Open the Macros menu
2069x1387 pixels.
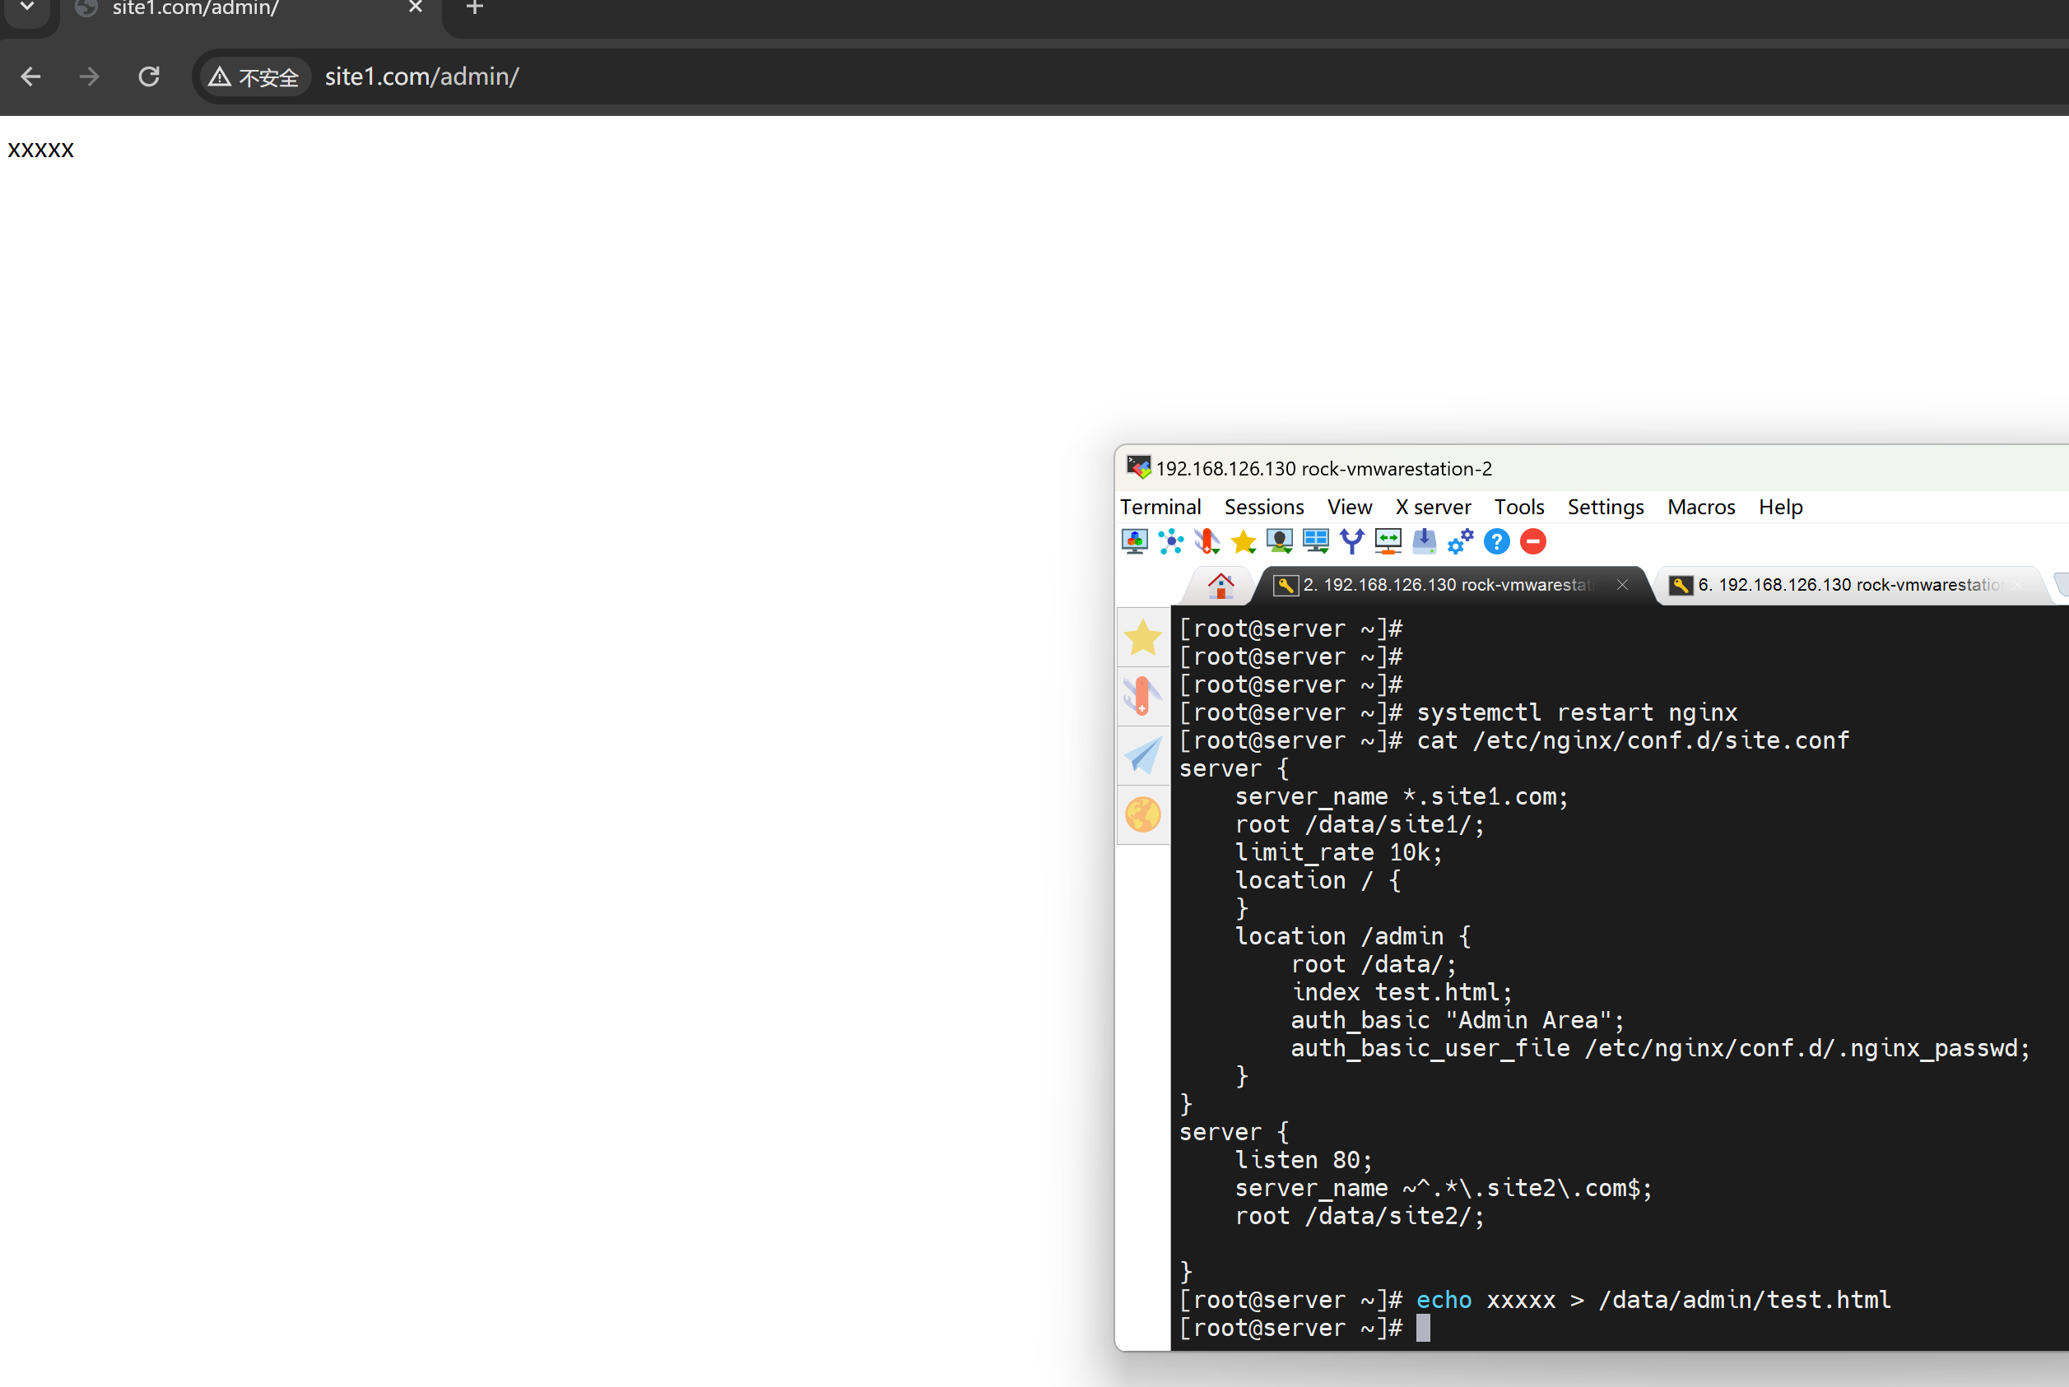(x=1701, y=507)
